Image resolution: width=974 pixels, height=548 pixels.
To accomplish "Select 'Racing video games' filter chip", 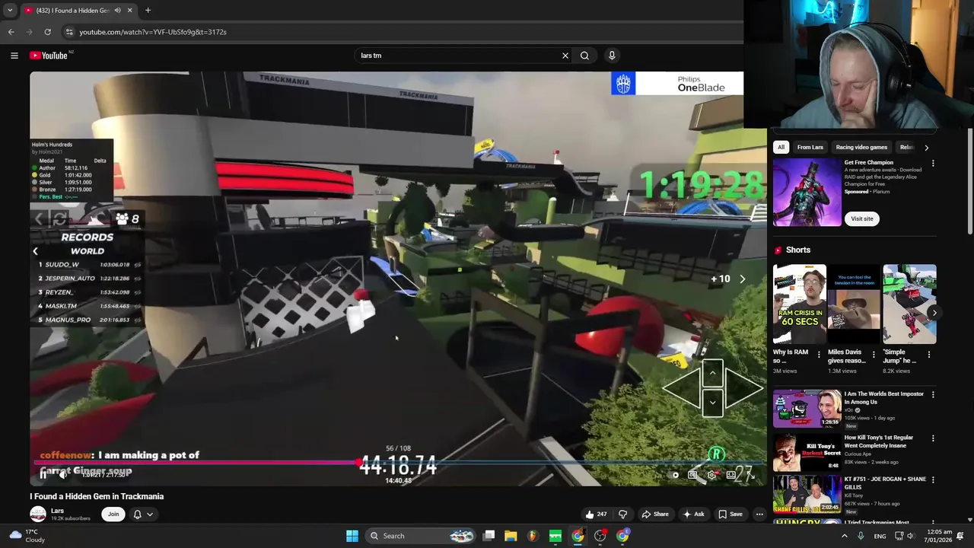I will (x=861, y=147).
